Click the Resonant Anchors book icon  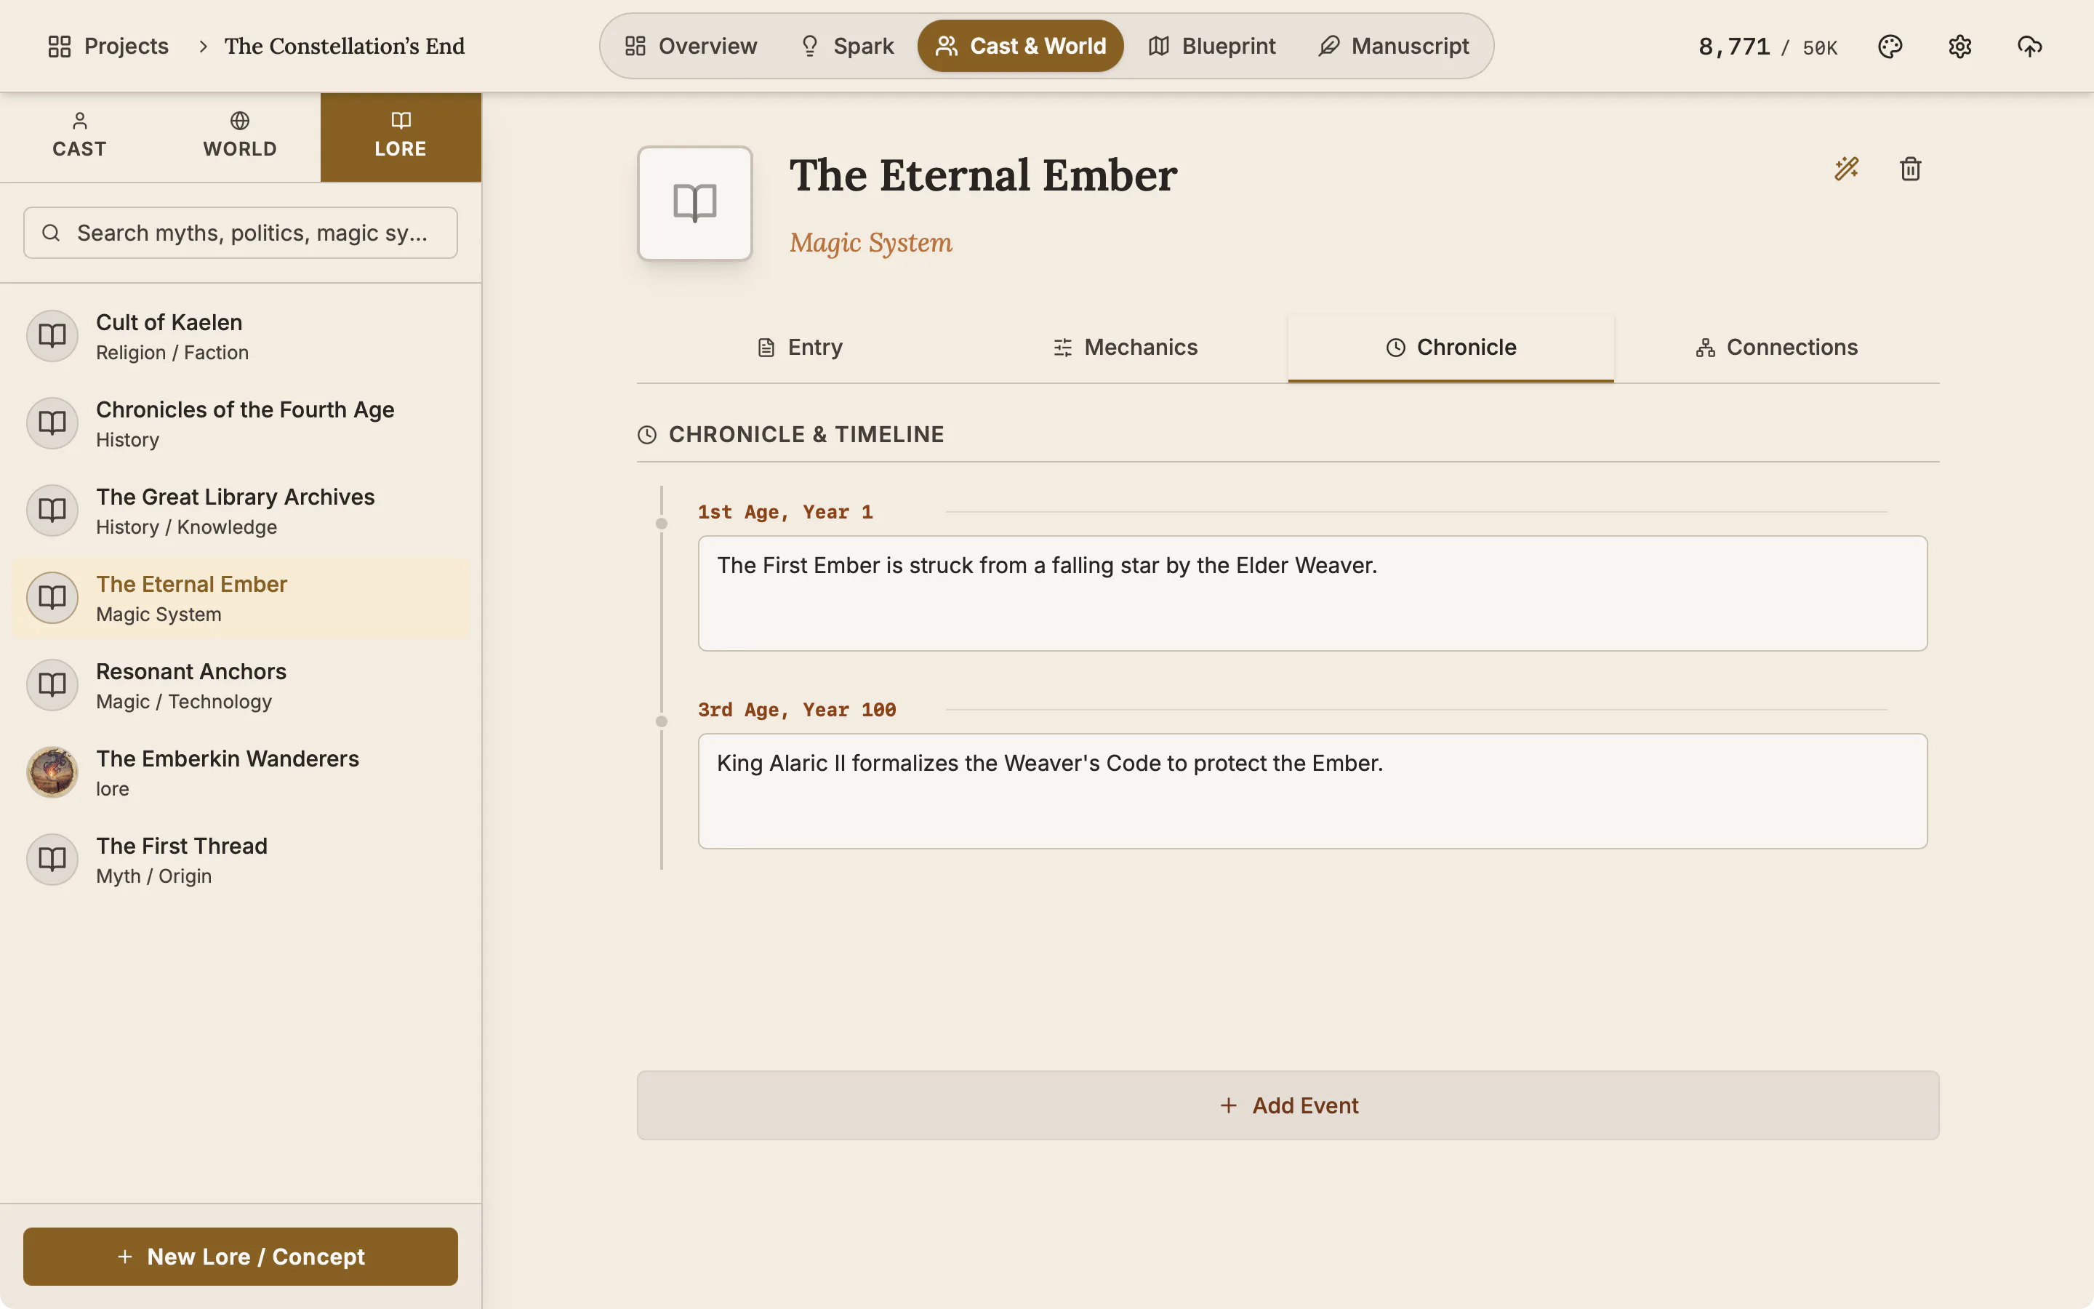tap(52, 685)
